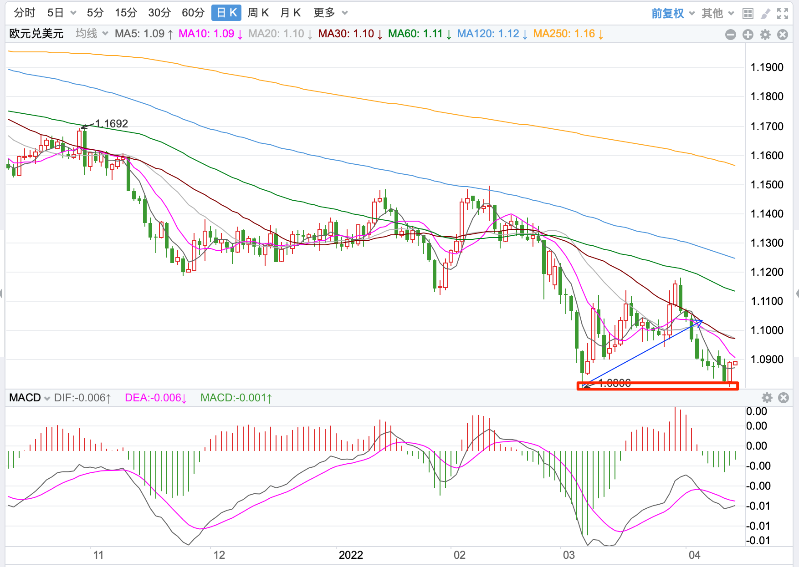Open the grid layout icon
799x567 pixels.
click(748, 14)
